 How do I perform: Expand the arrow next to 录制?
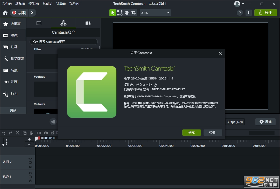click(x=32, y=13)
